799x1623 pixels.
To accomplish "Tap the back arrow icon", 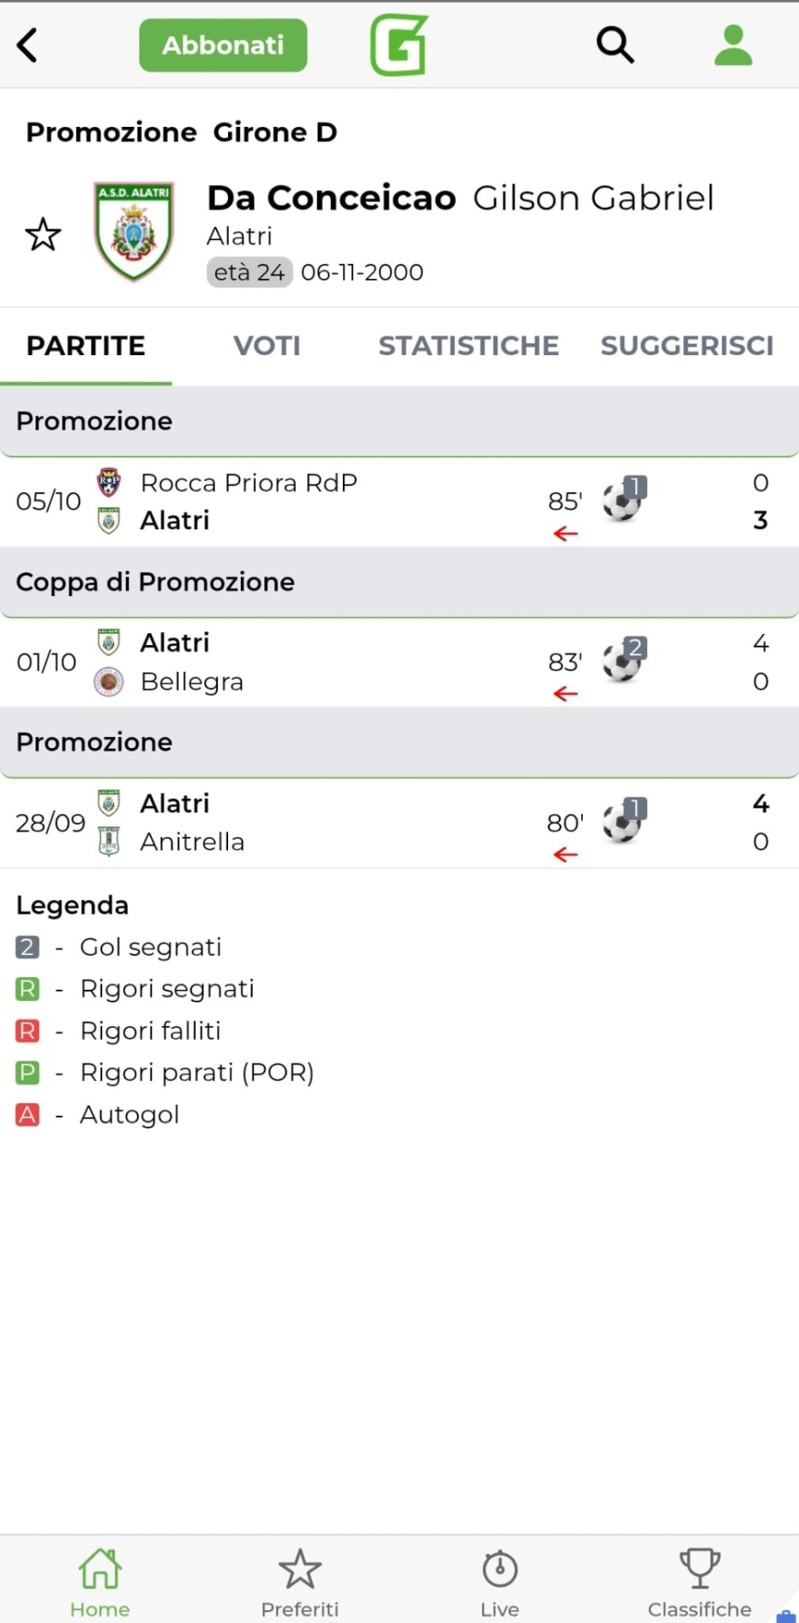I will 28,45.
